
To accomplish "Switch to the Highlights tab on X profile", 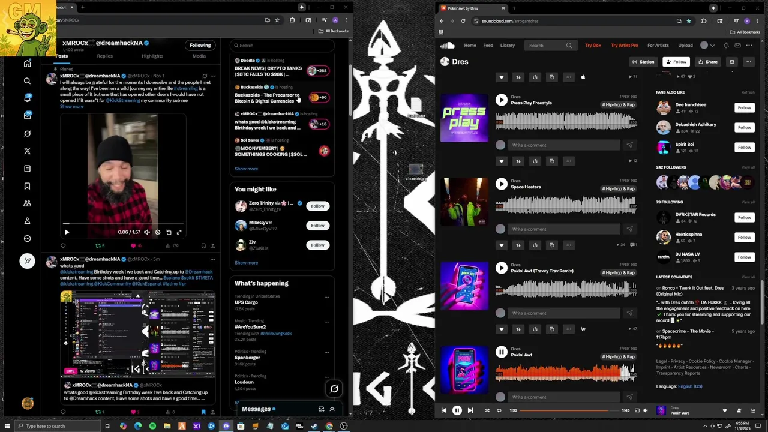I will 152,56.
